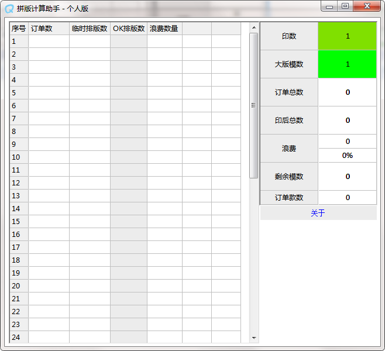The width and height of the screenshot is (385, 351).
Task: Open the 关于 link
Action: [x=318, y=213]
